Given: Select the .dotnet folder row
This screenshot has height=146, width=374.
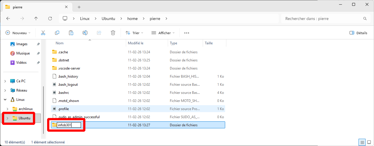Looking at the screenshot, I should tap(138, 60).
